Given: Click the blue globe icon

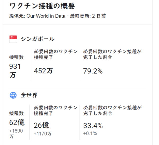Looking at the screenshot, I should point(13,95).
